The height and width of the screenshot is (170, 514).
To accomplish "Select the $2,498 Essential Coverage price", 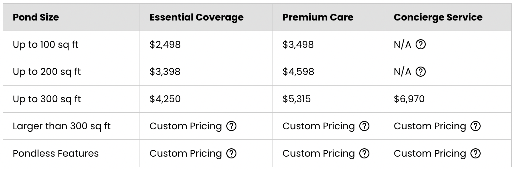I will 165,45.
